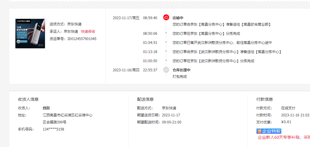The height and width of the screenshot is (147, 310).
Task: Select address 江西南昌市红谷滩区红谷滩中心
Action: tap(68, 115)
